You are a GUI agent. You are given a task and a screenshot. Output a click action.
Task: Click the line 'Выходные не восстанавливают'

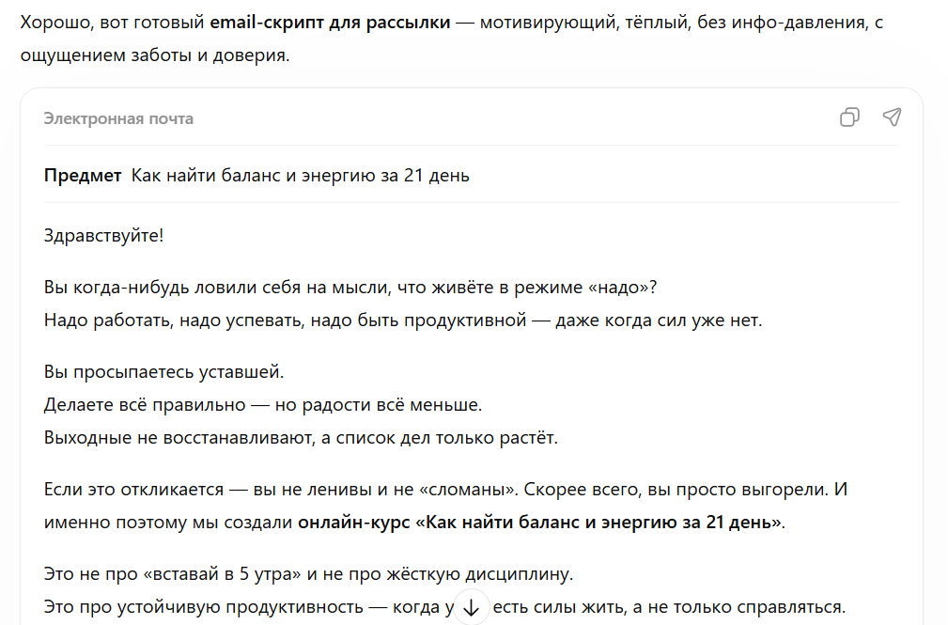point(301,438)
